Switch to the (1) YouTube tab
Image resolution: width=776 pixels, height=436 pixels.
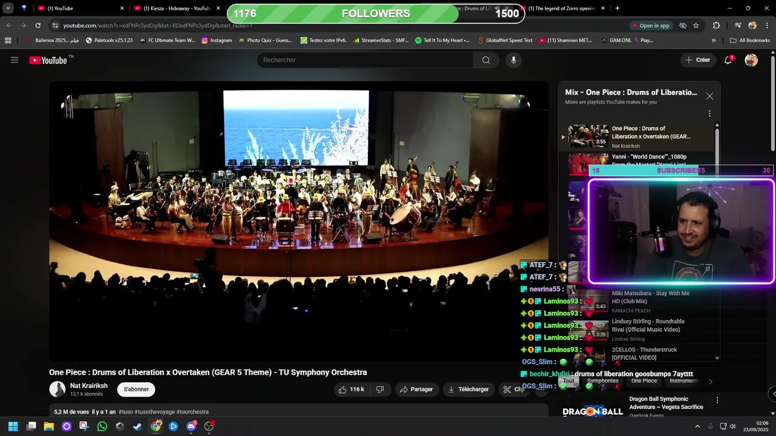pyautogui.click(x=79, y=8)
